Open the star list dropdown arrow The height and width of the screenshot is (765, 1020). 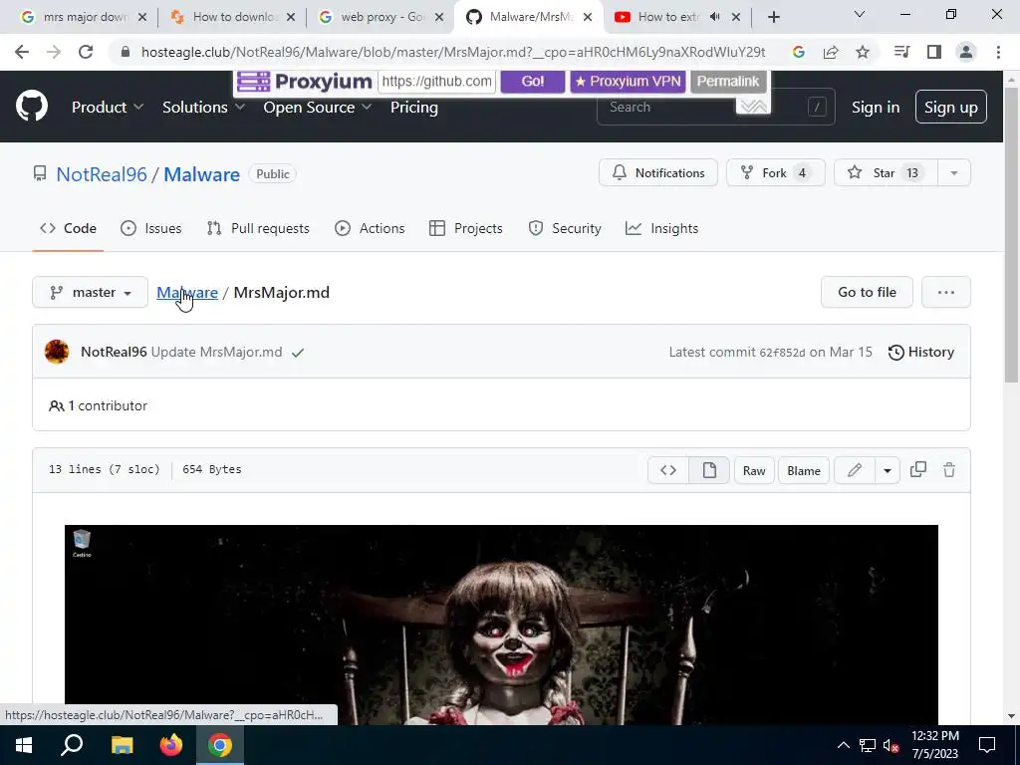coord(953,173)
